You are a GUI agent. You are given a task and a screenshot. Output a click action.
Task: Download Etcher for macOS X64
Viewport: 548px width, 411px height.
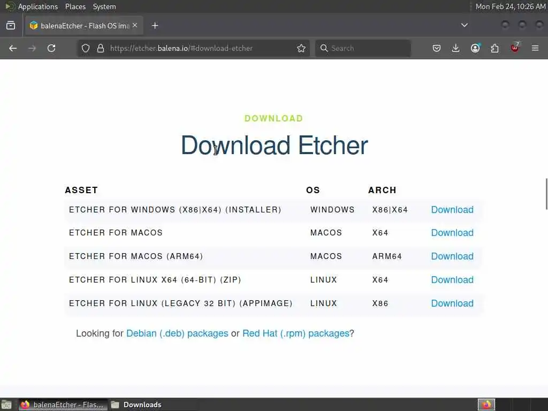click(452, 233)
